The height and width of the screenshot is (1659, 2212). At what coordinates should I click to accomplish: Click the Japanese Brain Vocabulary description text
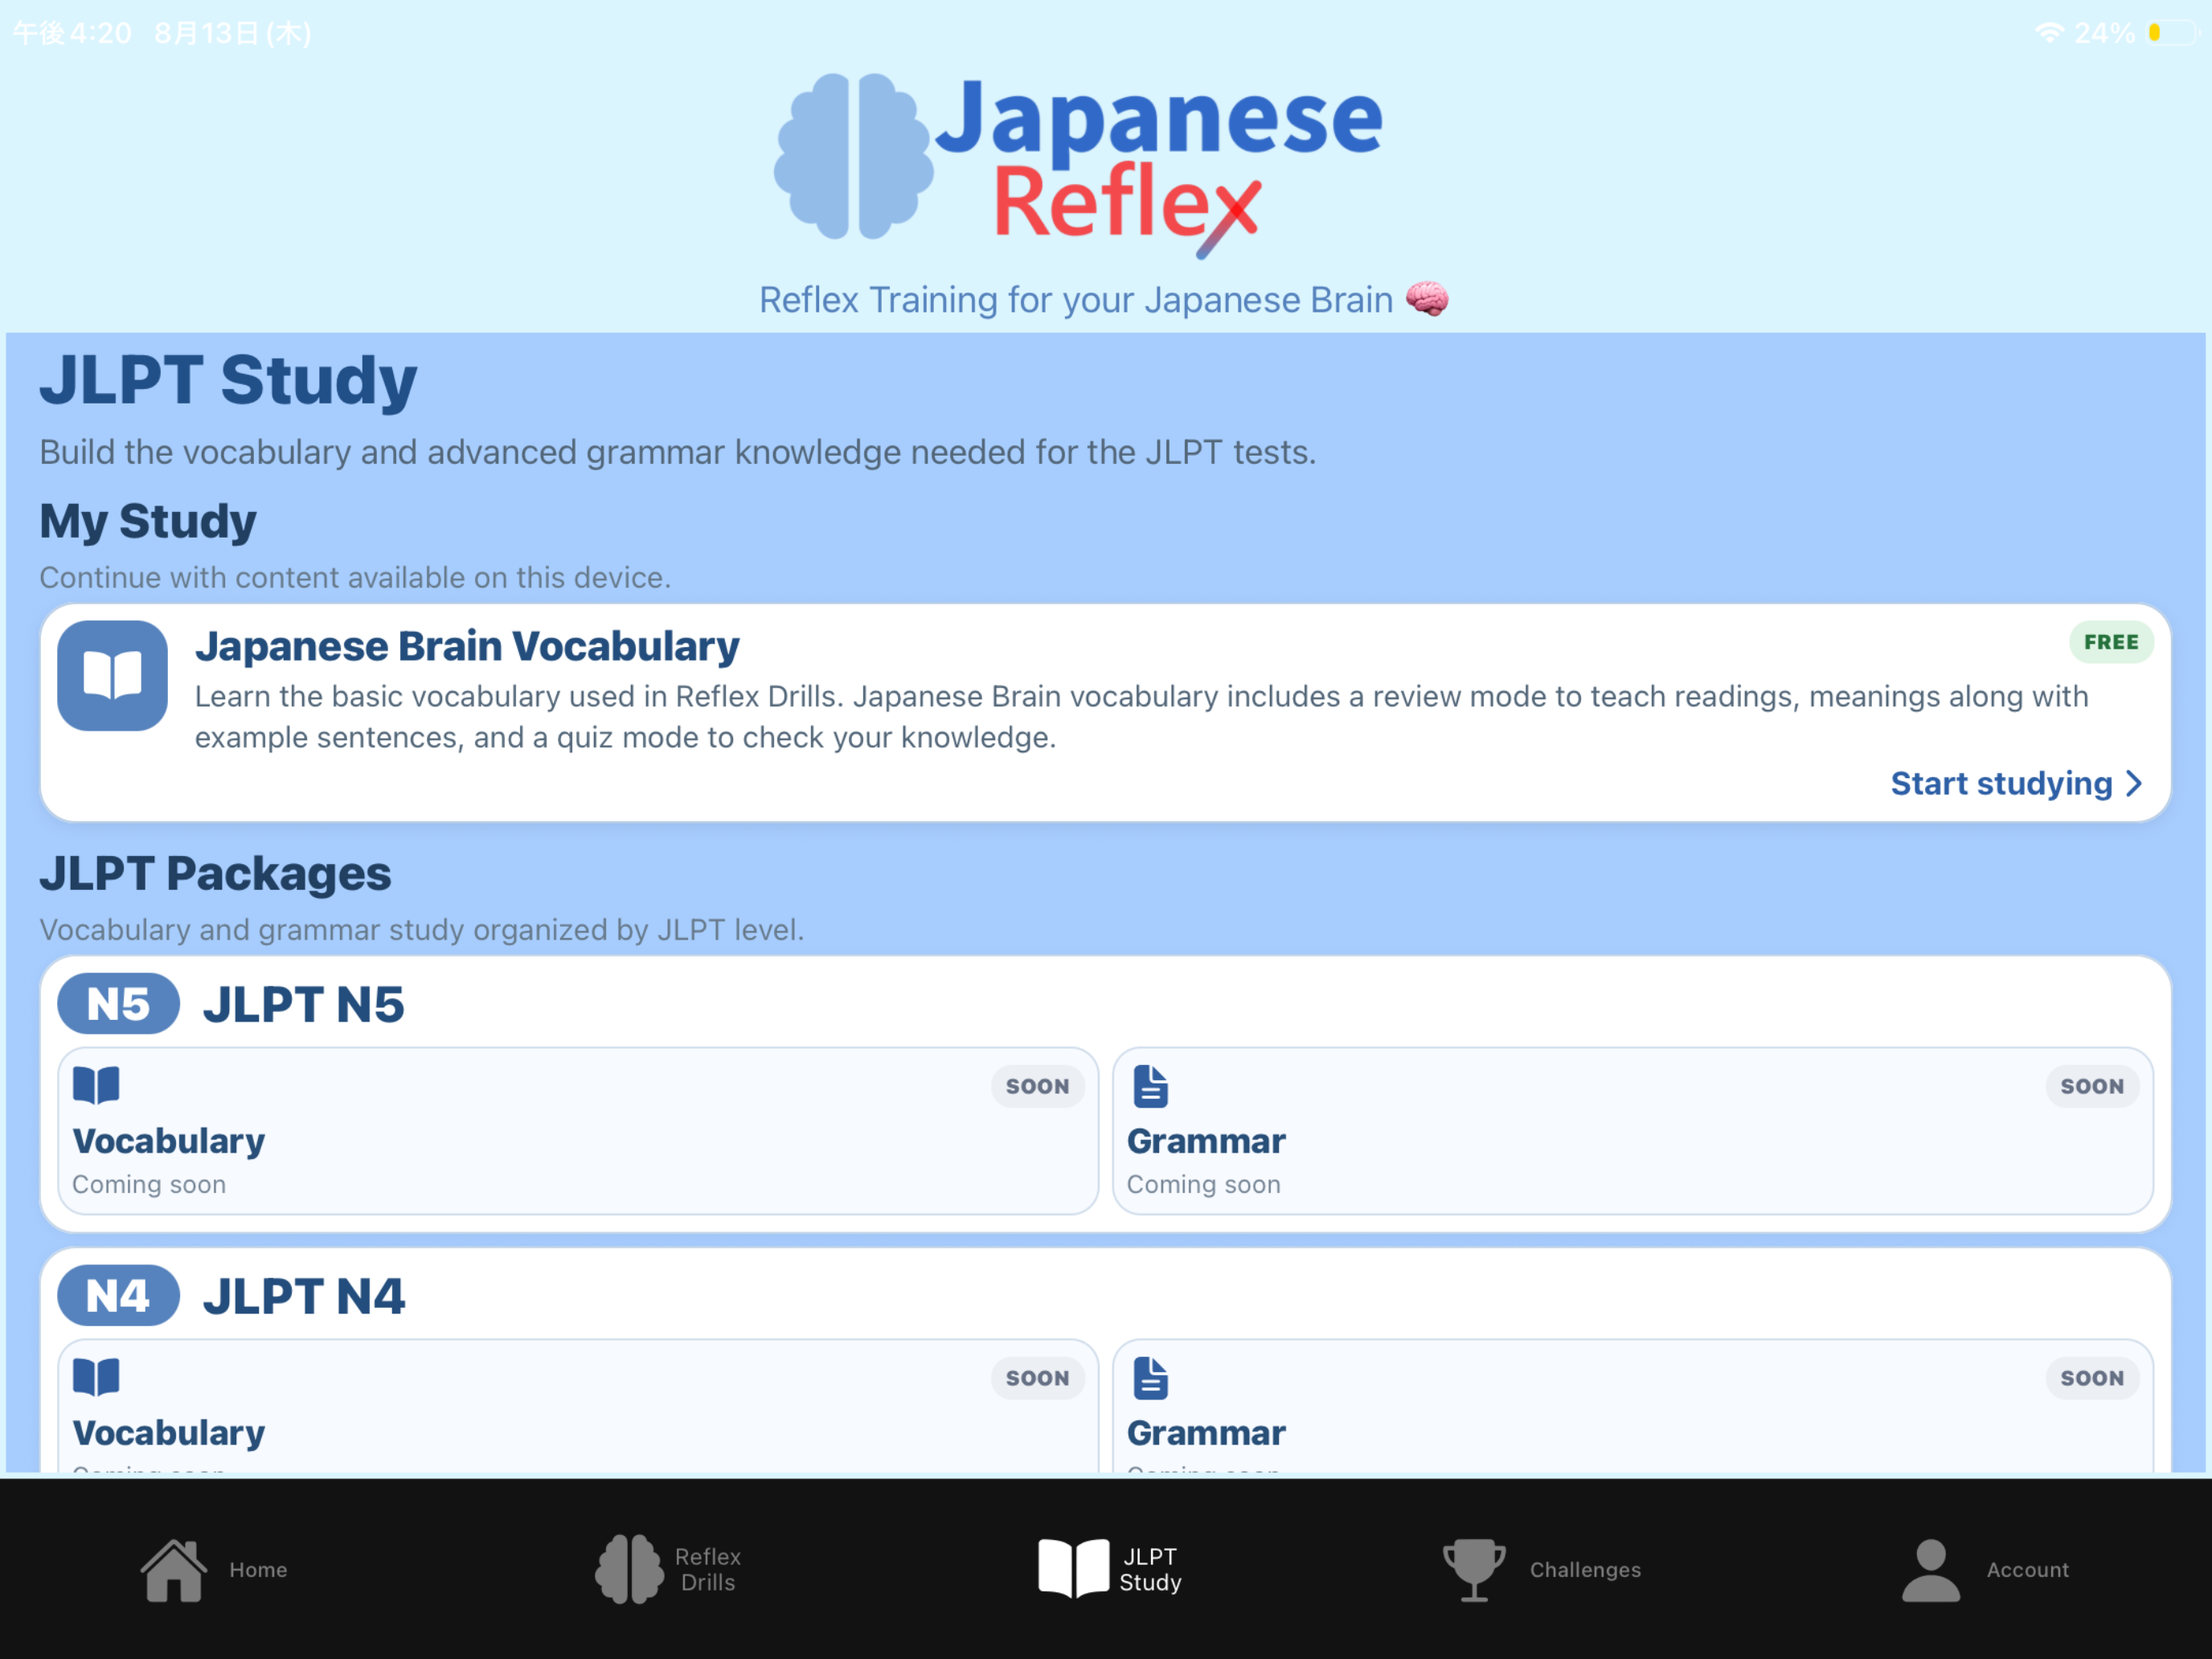coord(1141,717)
